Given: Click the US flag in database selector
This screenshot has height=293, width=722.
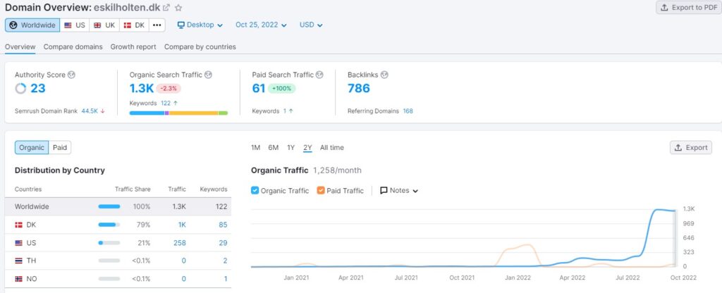Looking at the screenshot, I should pyautogui.click(x=68, y=25).
